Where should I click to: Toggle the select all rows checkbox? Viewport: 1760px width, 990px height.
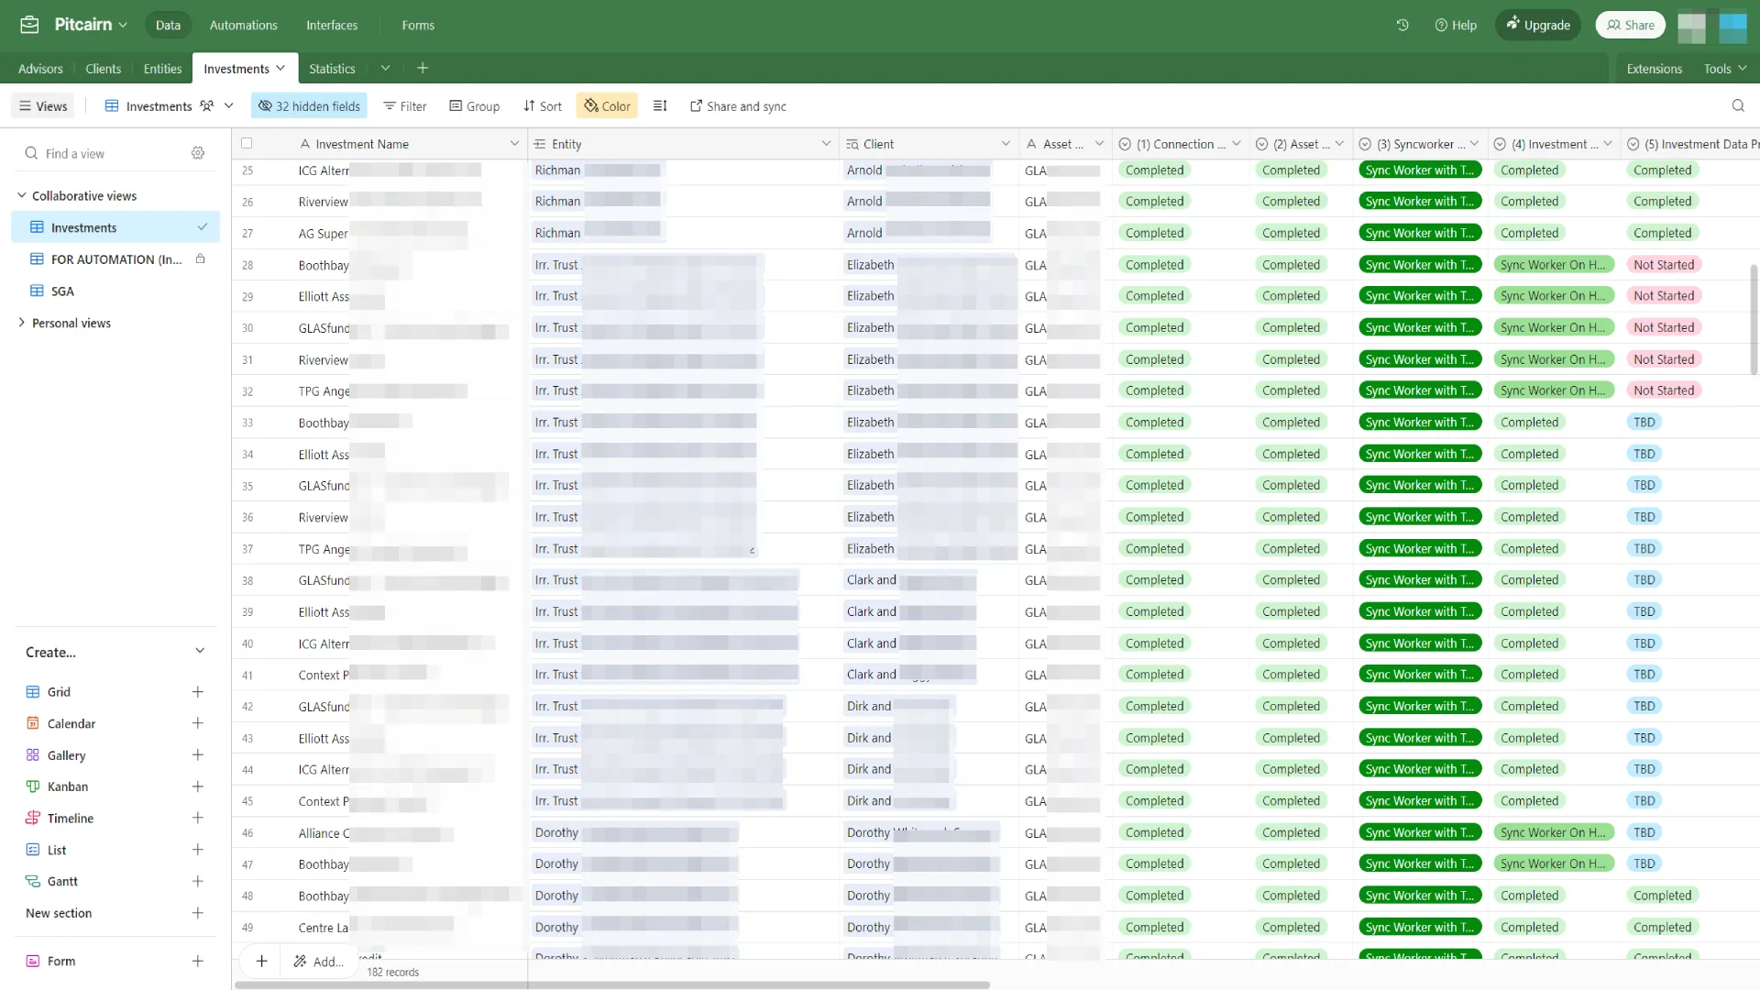click(247, 143)
